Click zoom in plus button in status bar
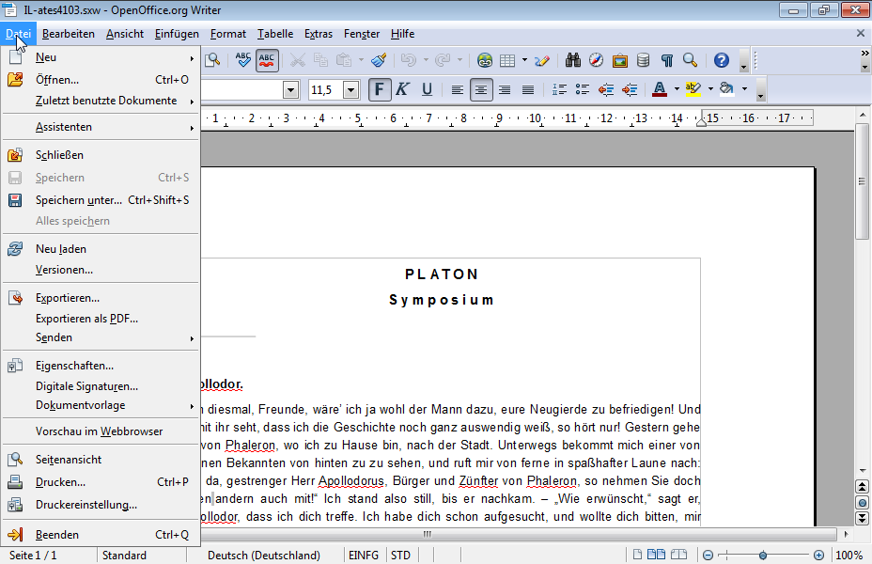Viewport: 872px width, 564px height. 818,556
